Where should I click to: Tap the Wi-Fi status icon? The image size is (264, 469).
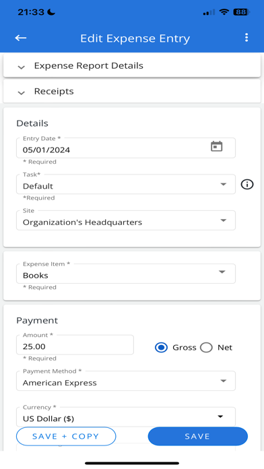(224, 12)
